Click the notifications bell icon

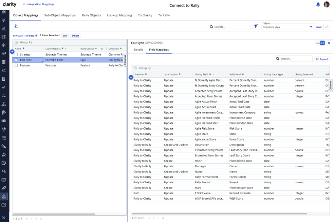318,5
